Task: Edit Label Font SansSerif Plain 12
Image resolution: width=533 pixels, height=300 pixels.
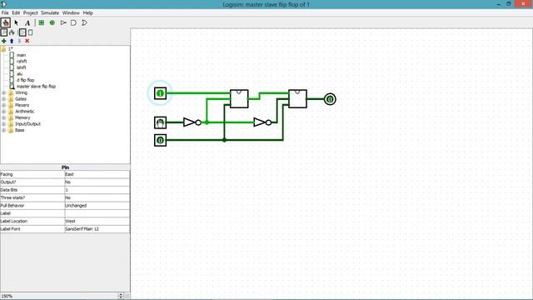Action: (97, 229)
